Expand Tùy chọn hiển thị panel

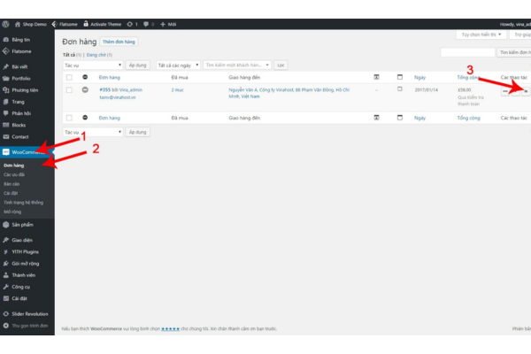tap(481, 35)
